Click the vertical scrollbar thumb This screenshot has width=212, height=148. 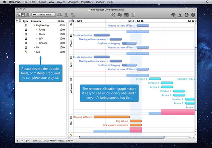pos(196,79)
